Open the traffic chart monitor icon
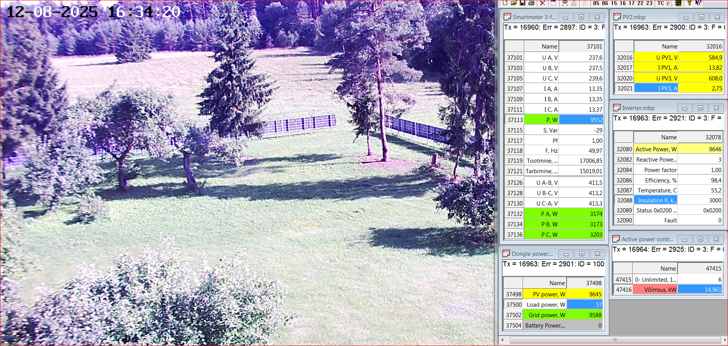 (678, 3)
